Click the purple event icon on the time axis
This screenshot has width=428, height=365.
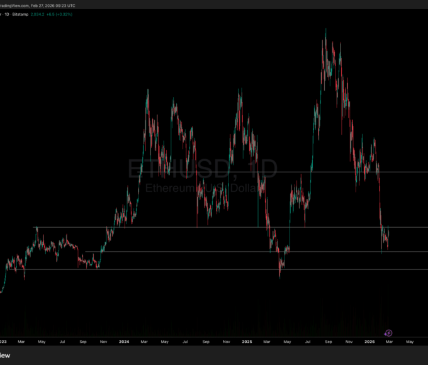[x=388, y=333]
